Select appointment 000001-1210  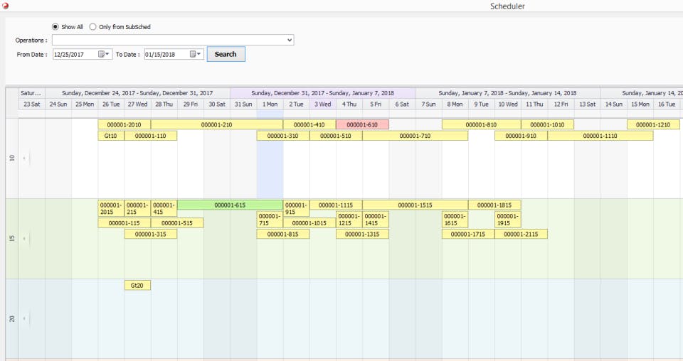pyautogui.click(x=653, y=124)
